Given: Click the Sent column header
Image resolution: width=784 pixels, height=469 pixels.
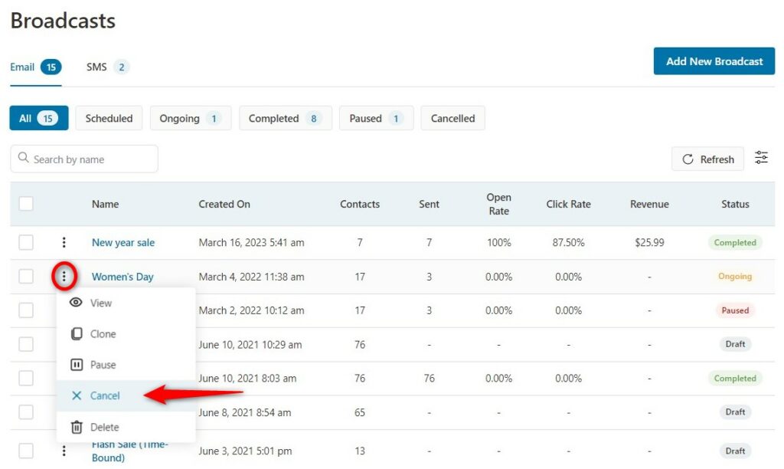Looking at the screenshot, I should pos(429,204).
